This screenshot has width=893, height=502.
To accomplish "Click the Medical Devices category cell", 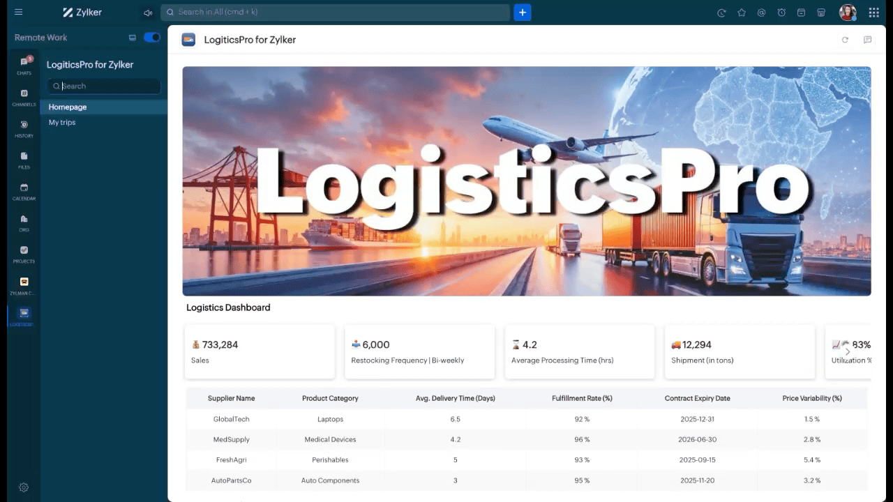I will pyautogui.click(x=330, y=439).
